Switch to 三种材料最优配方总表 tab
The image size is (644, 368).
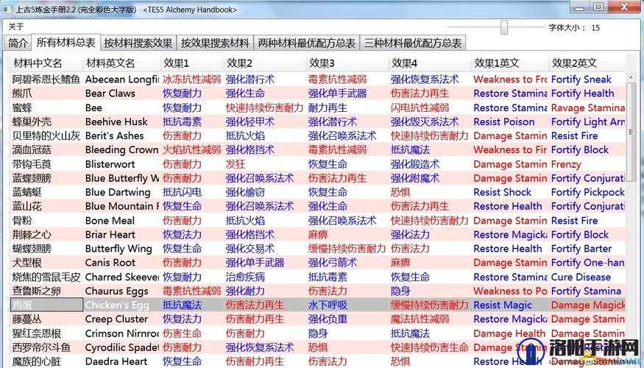412,43
